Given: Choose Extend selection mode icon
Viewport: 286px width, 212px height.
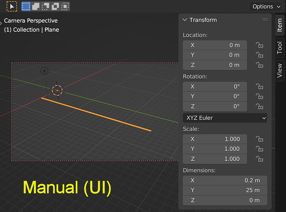Looking at the screenshot, I should click(x=36, y=6).
